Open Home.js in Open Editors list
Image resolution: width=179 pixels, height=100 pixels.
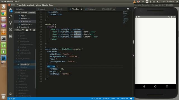coord(24,19)
